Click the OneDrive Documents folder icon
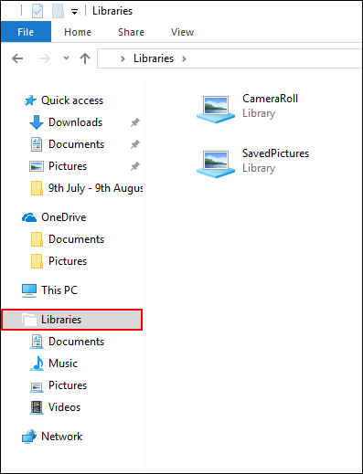Viewport: 363px width, 474px height. [37, 239]
